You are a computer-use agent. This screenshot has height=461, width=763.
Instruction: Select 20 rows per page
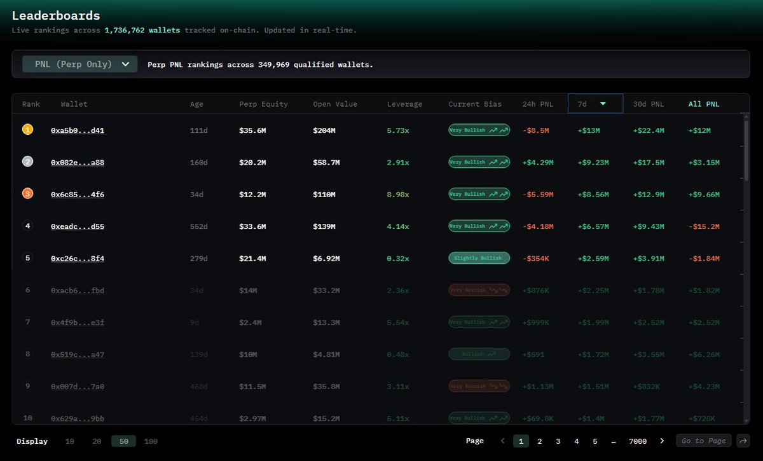click(97, 441)
